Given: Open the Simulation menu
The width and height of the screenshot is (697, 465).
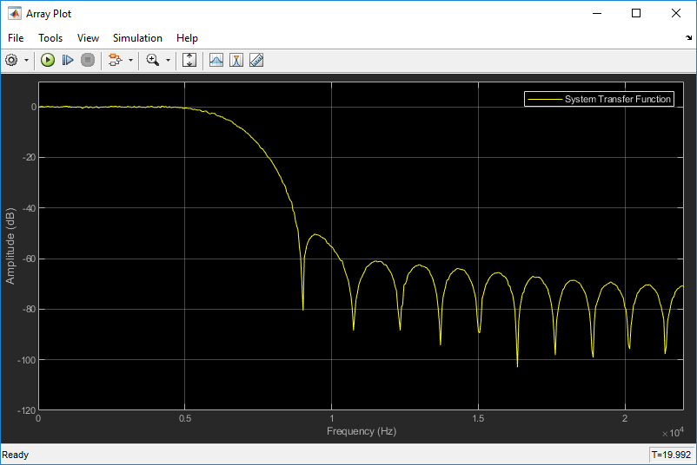Looking at the screenshot, I should (x=137, y=38).
